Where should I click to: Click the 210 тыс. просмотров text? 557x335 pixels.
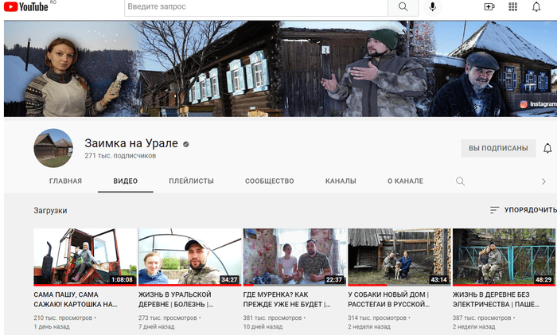tap(63, 317)
